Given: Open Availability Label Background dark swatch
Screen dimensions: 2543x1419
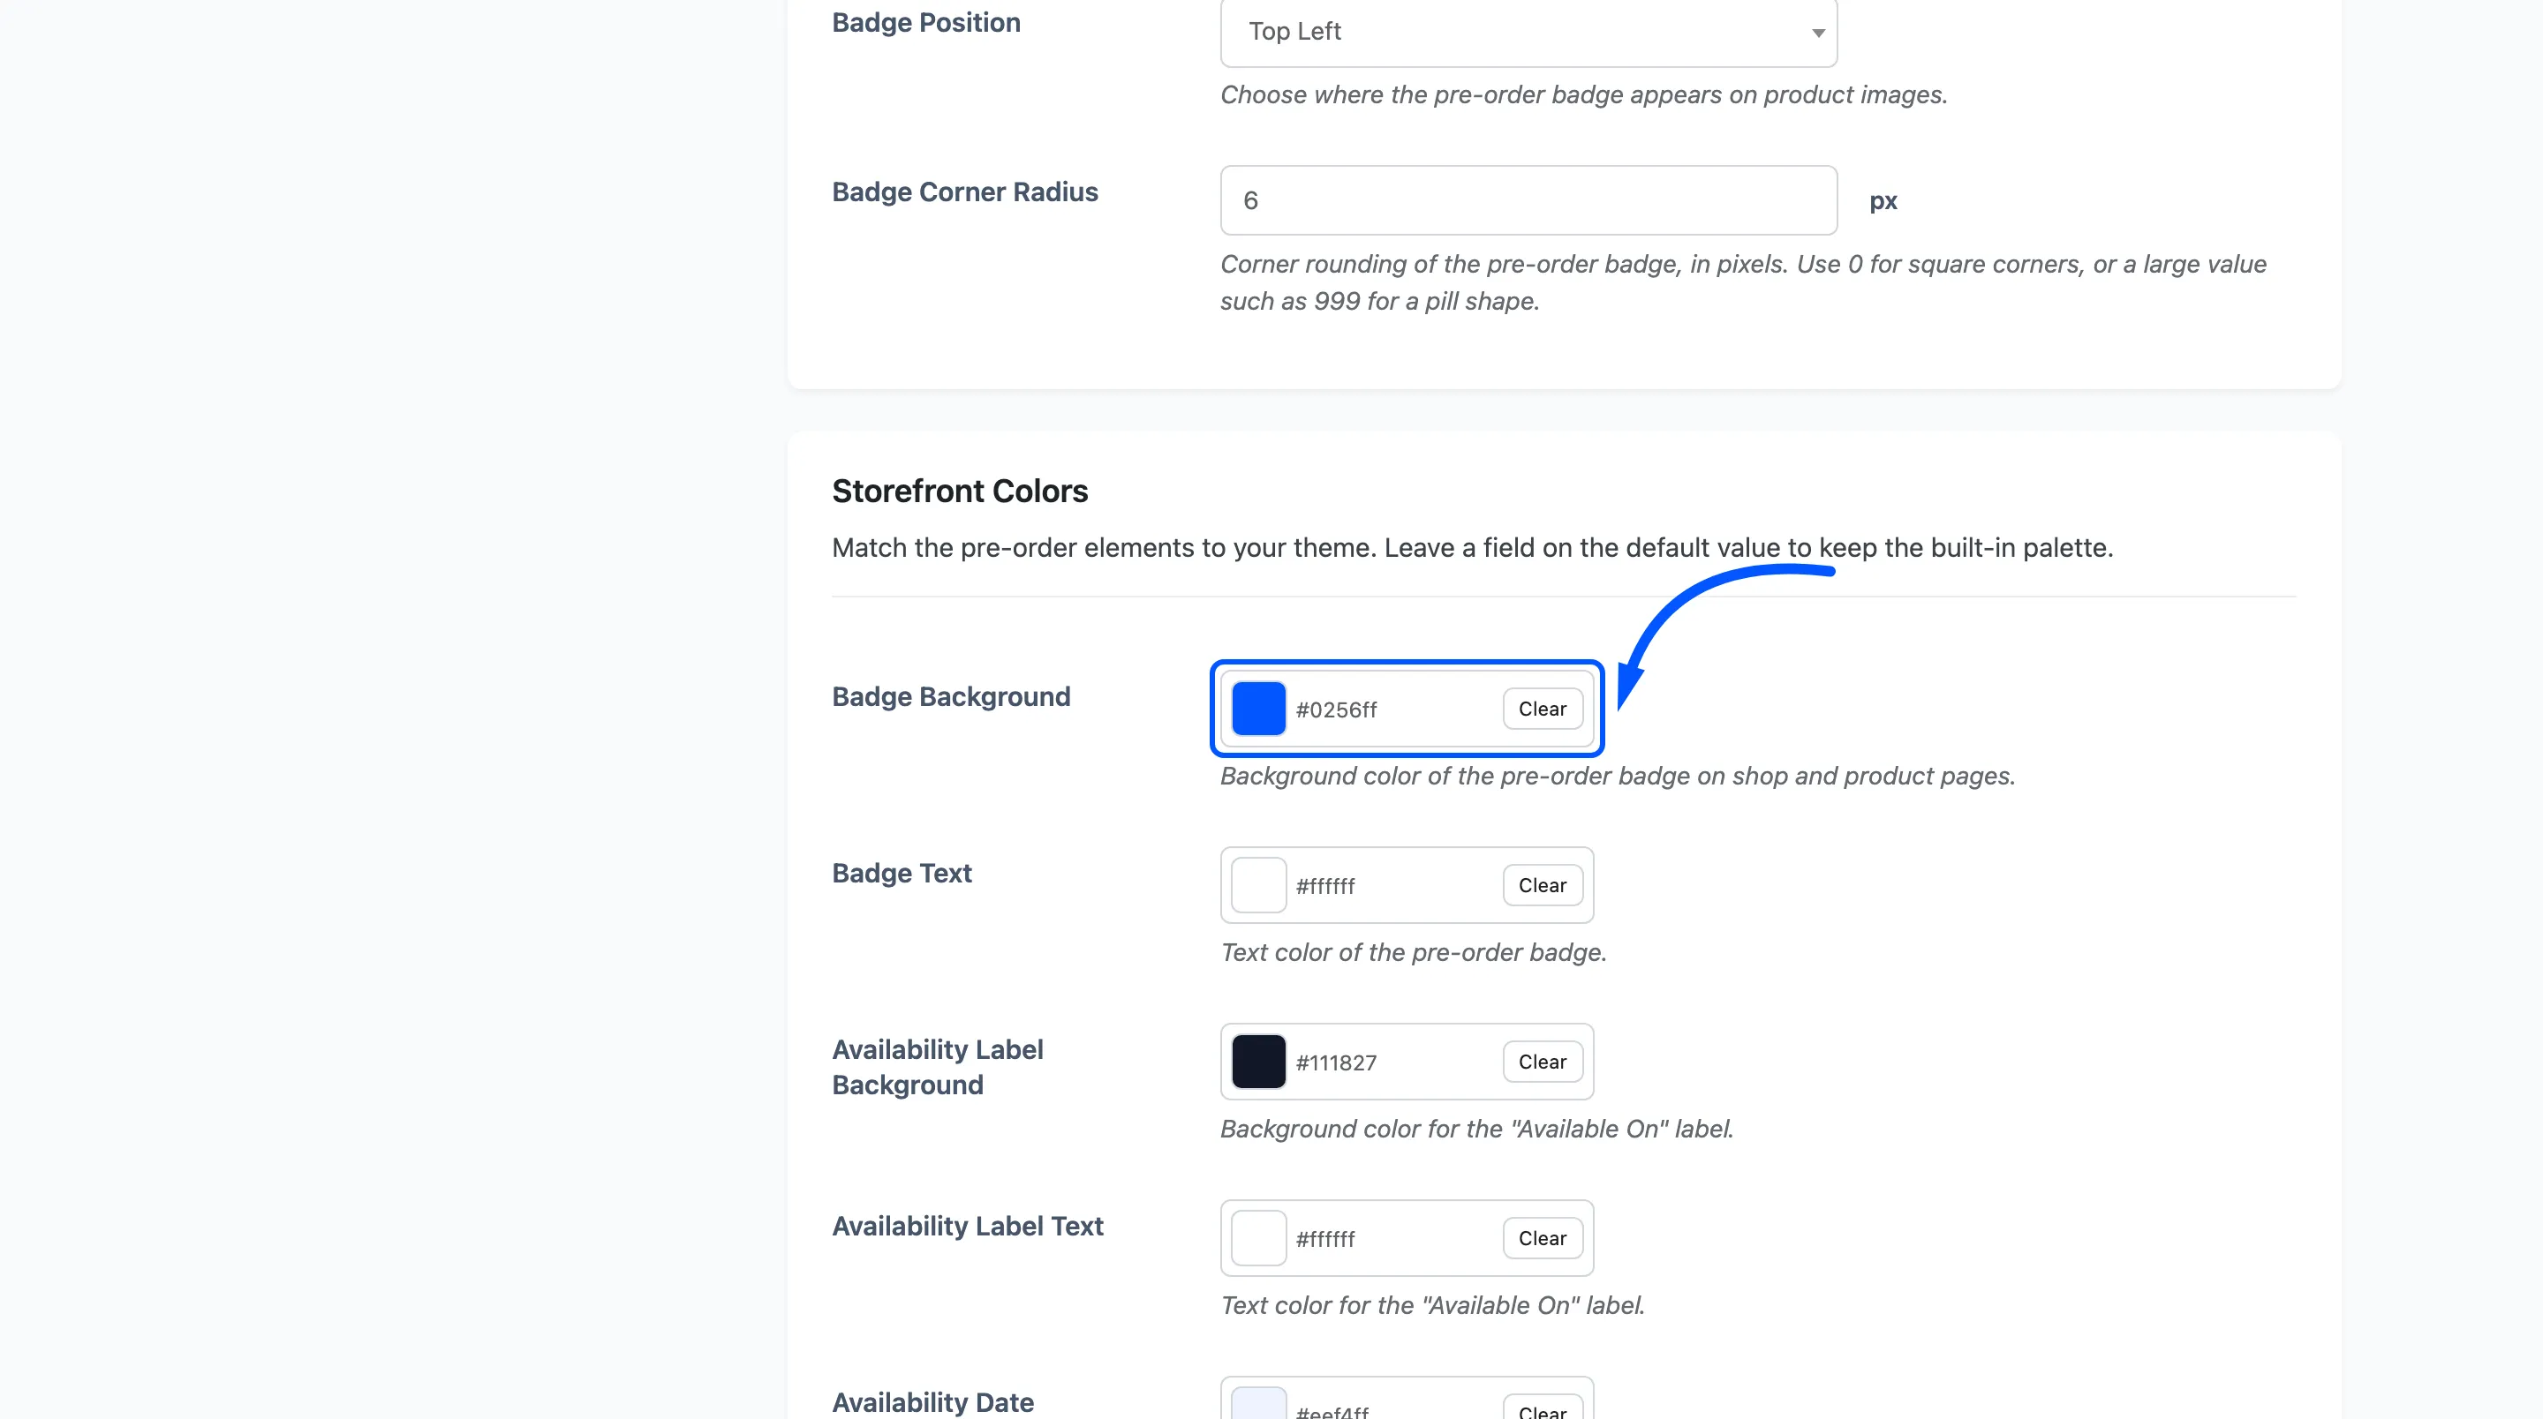Looking at the screenshot, I should (1258, 1062).
